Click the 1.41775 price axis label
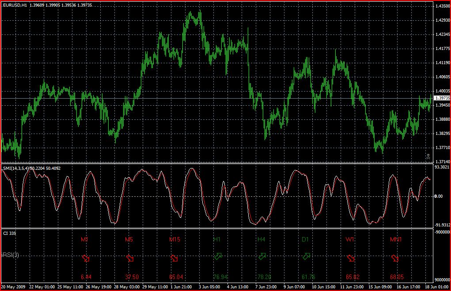 [x=443, y=48]
